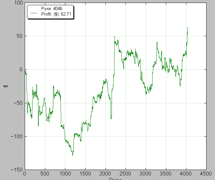Click the x-axis label 3500
Image resolution: width=215 pixels, height=180 pixels.
166,174
